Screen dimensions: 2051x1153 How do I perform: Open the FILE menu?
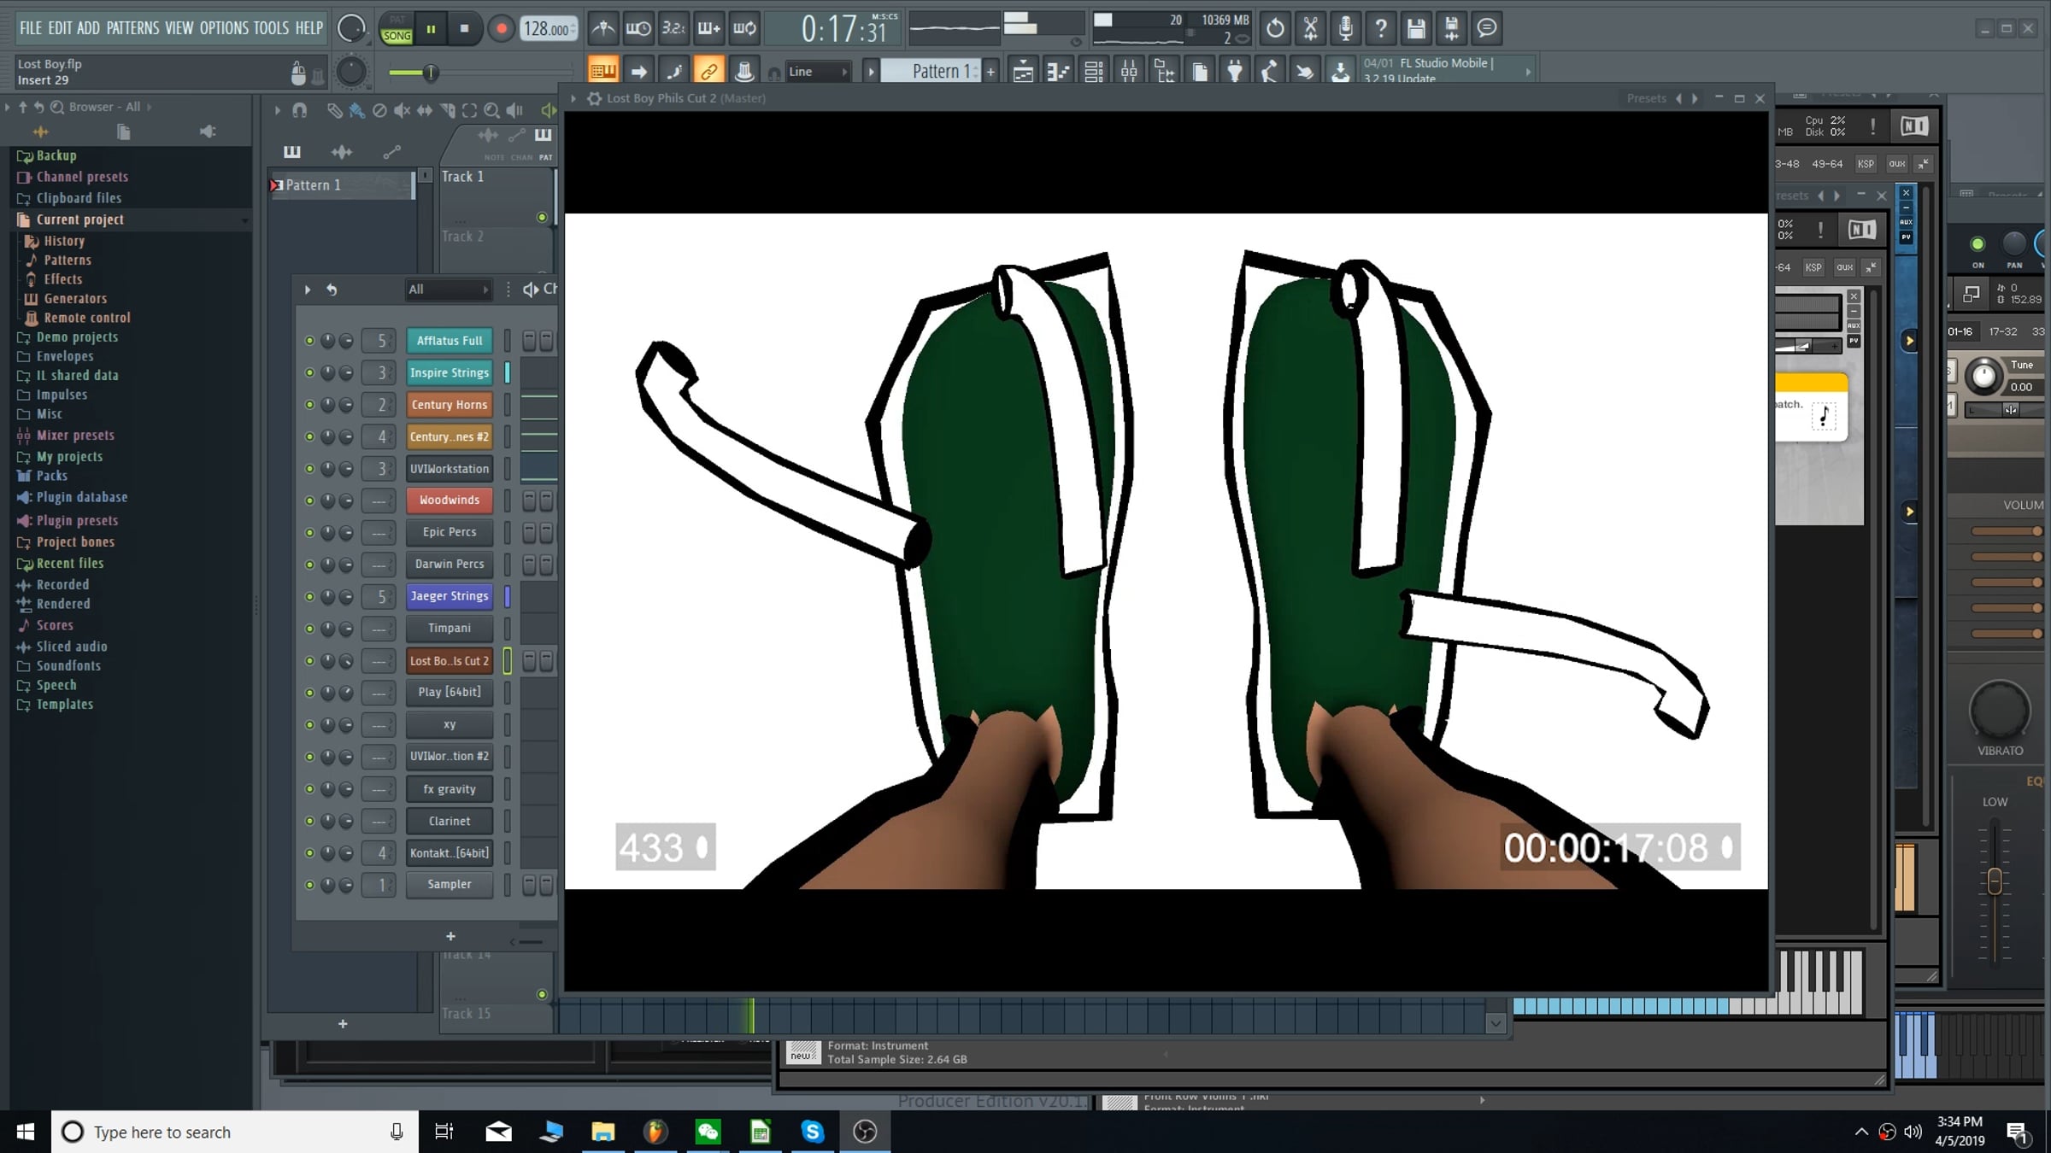coord(31,28)
